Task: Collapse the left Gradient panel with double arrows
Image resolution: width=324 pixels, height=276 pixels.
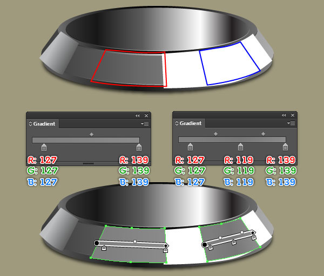Action: pos(137,116)
